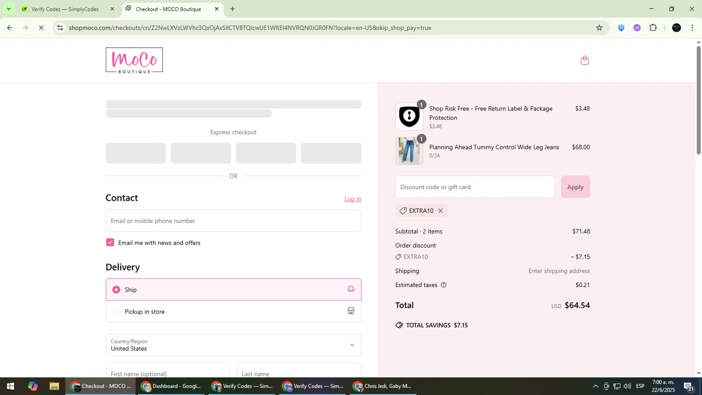
Task: Click the MOCO Boutique logo
Action: point(134,60)
